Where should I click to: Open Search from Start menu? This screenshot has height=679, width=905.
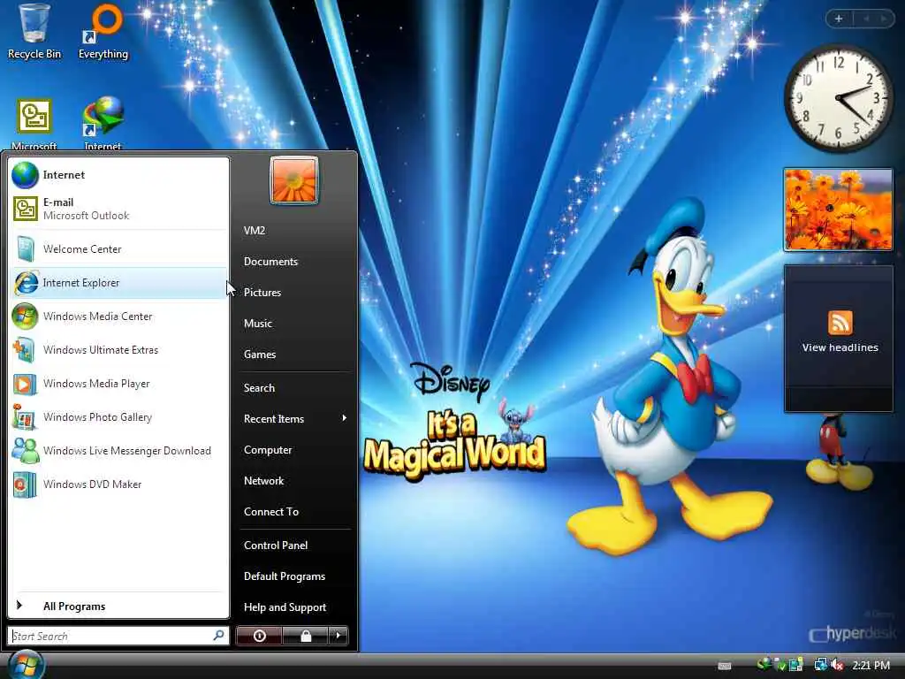click(259, 388)
